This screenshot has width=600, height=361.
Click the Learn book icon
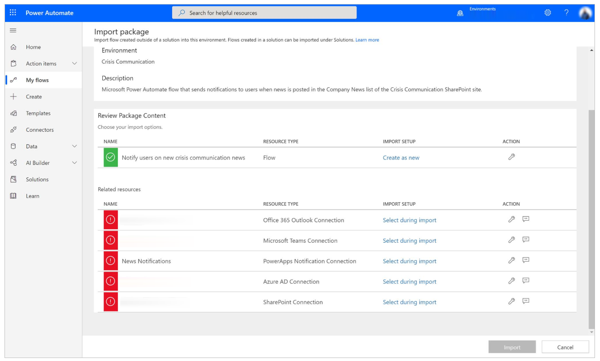coord(13,196)
